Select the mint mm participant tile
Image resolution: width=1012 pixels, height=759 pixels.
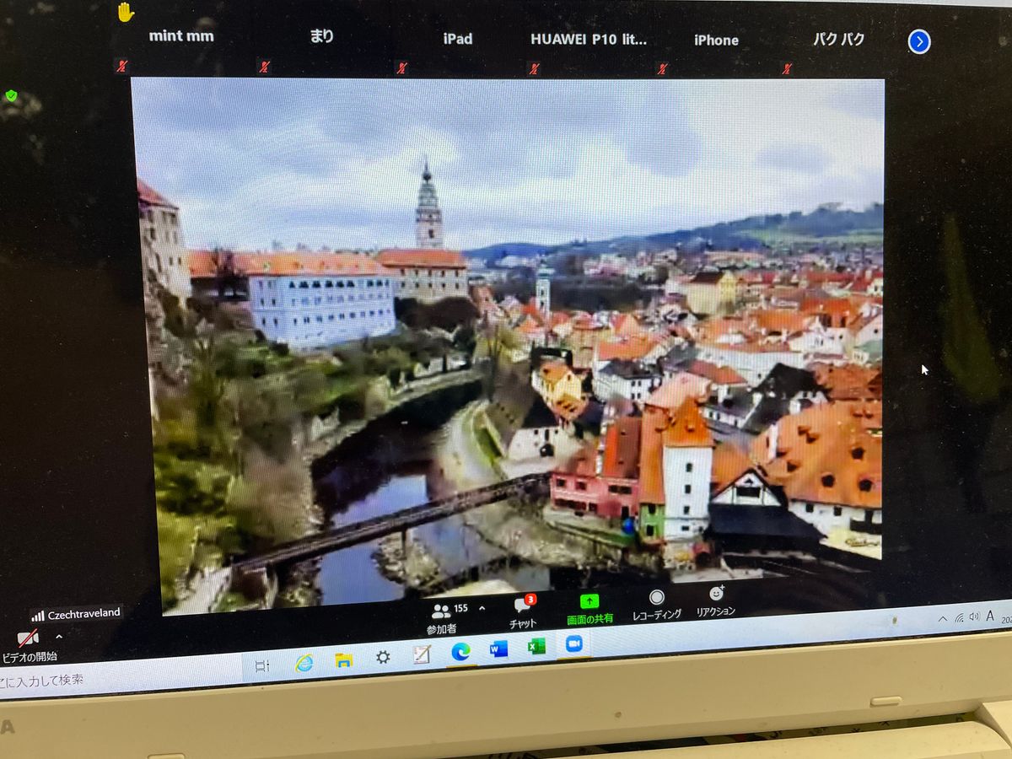[x=181, y=36]
